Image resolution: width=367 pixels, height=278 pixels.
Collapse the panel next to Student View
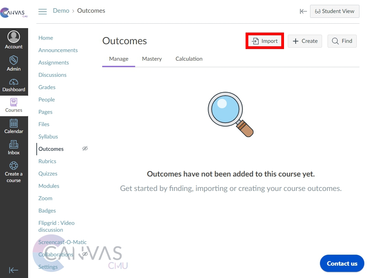click(303, 11)
